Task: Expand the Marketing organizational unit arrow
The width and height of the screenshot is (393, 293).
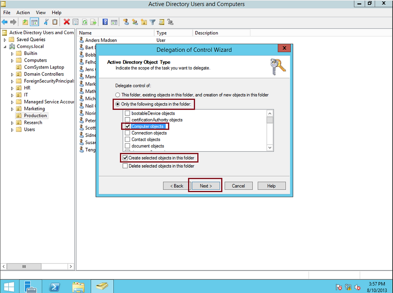Action: 12,109
